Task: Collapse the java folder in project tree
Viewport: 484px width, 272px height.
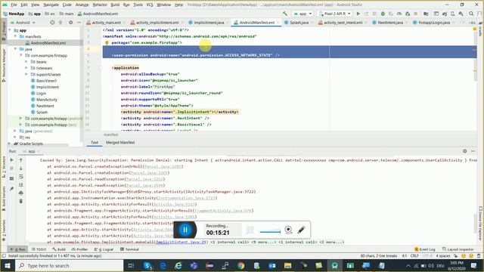Action: pyautogui.click(x=15, y=49)
